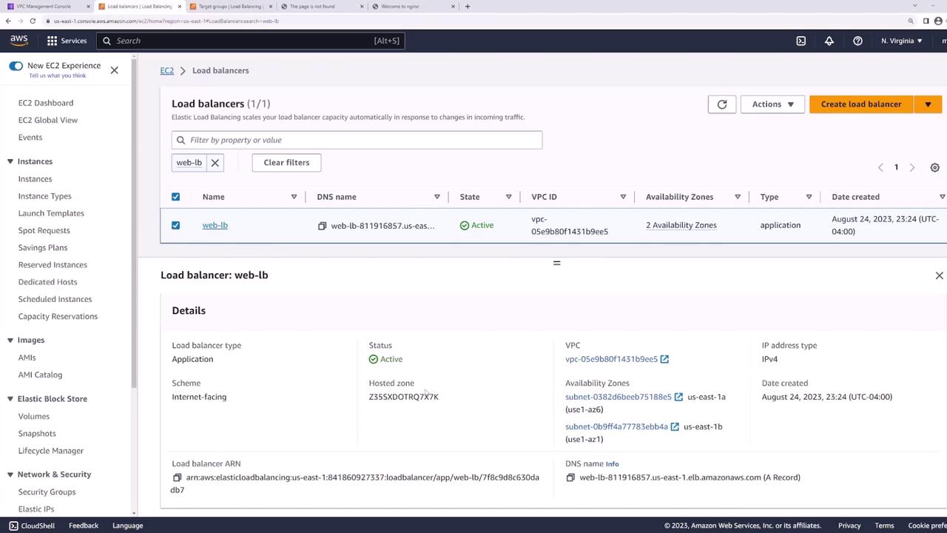Toggle the New EC2 Experience switch
The image size is (947, 533).
16,66
